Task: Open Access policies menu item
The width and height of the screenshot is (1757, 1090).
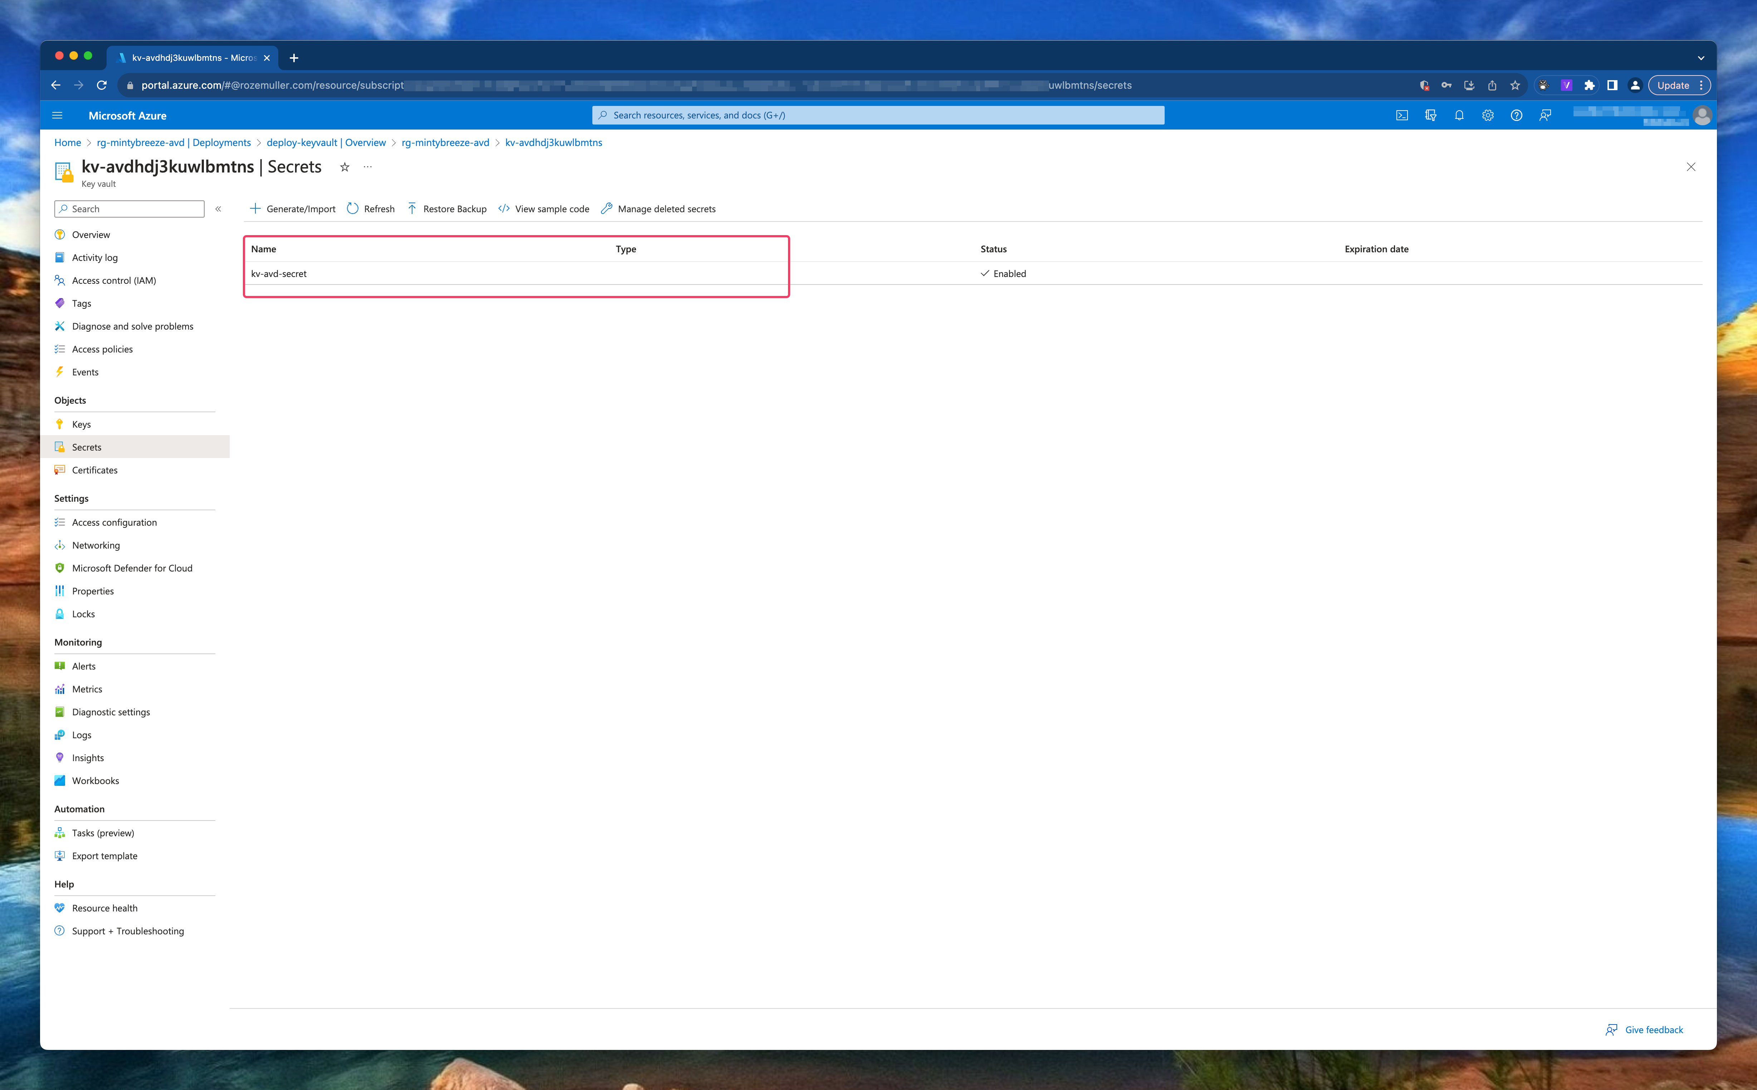Action: [102, 350]
